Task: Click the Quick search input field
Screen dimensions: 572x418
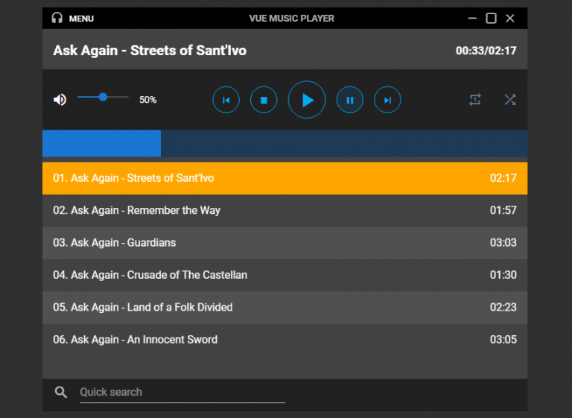Action: (x=182, y=393)
